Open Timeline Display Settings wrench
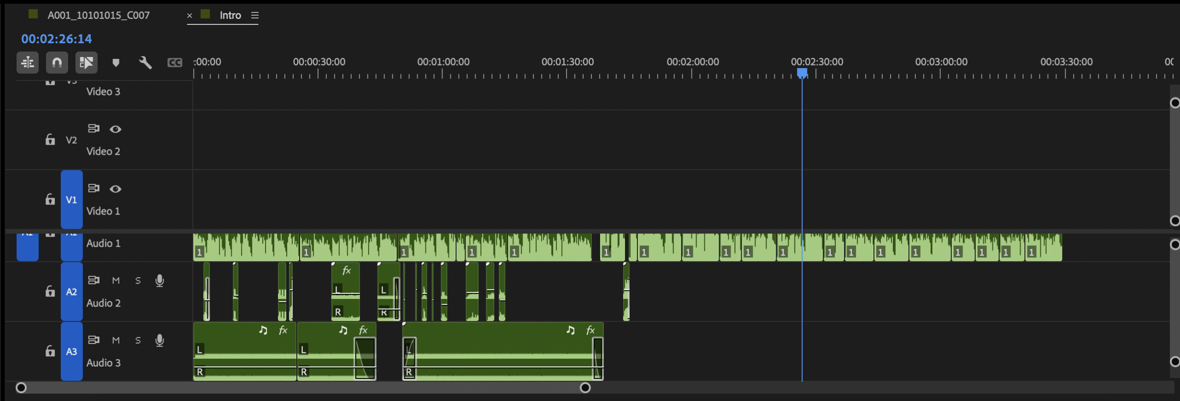 click(x=145, y=63)
